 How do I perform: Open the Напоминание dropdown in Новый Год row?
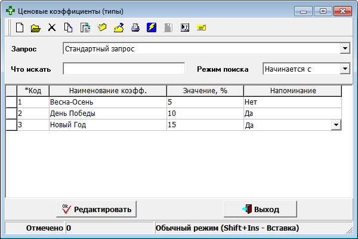click(336, 125)
